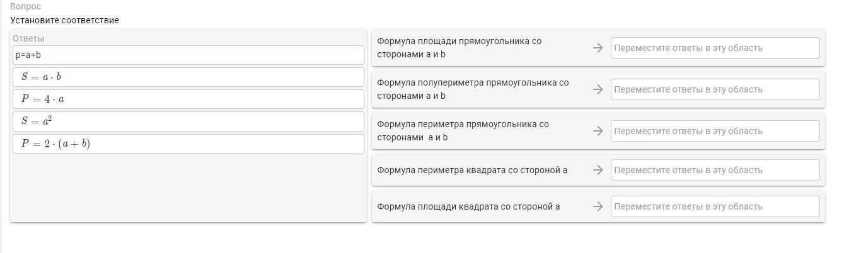The height and width of the screenshot is (253, 844).
Task: Click arrow beside rectangle area formula prompt
Action: 598,48
